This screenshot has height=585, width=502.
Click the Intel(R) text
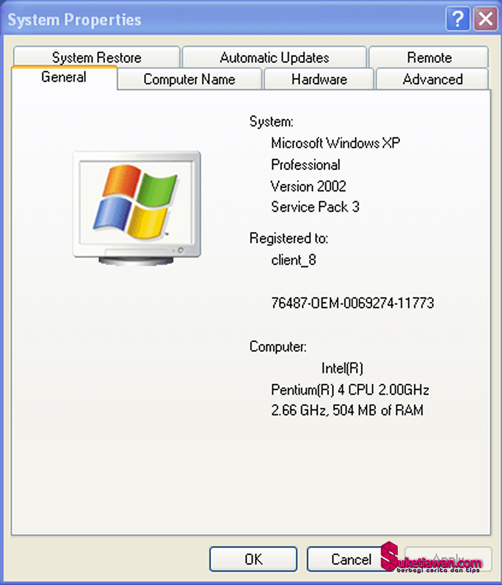342,368
